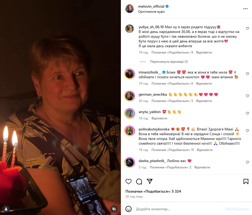
Task: View post likes count 5 324
Action: tap(153, 191)
